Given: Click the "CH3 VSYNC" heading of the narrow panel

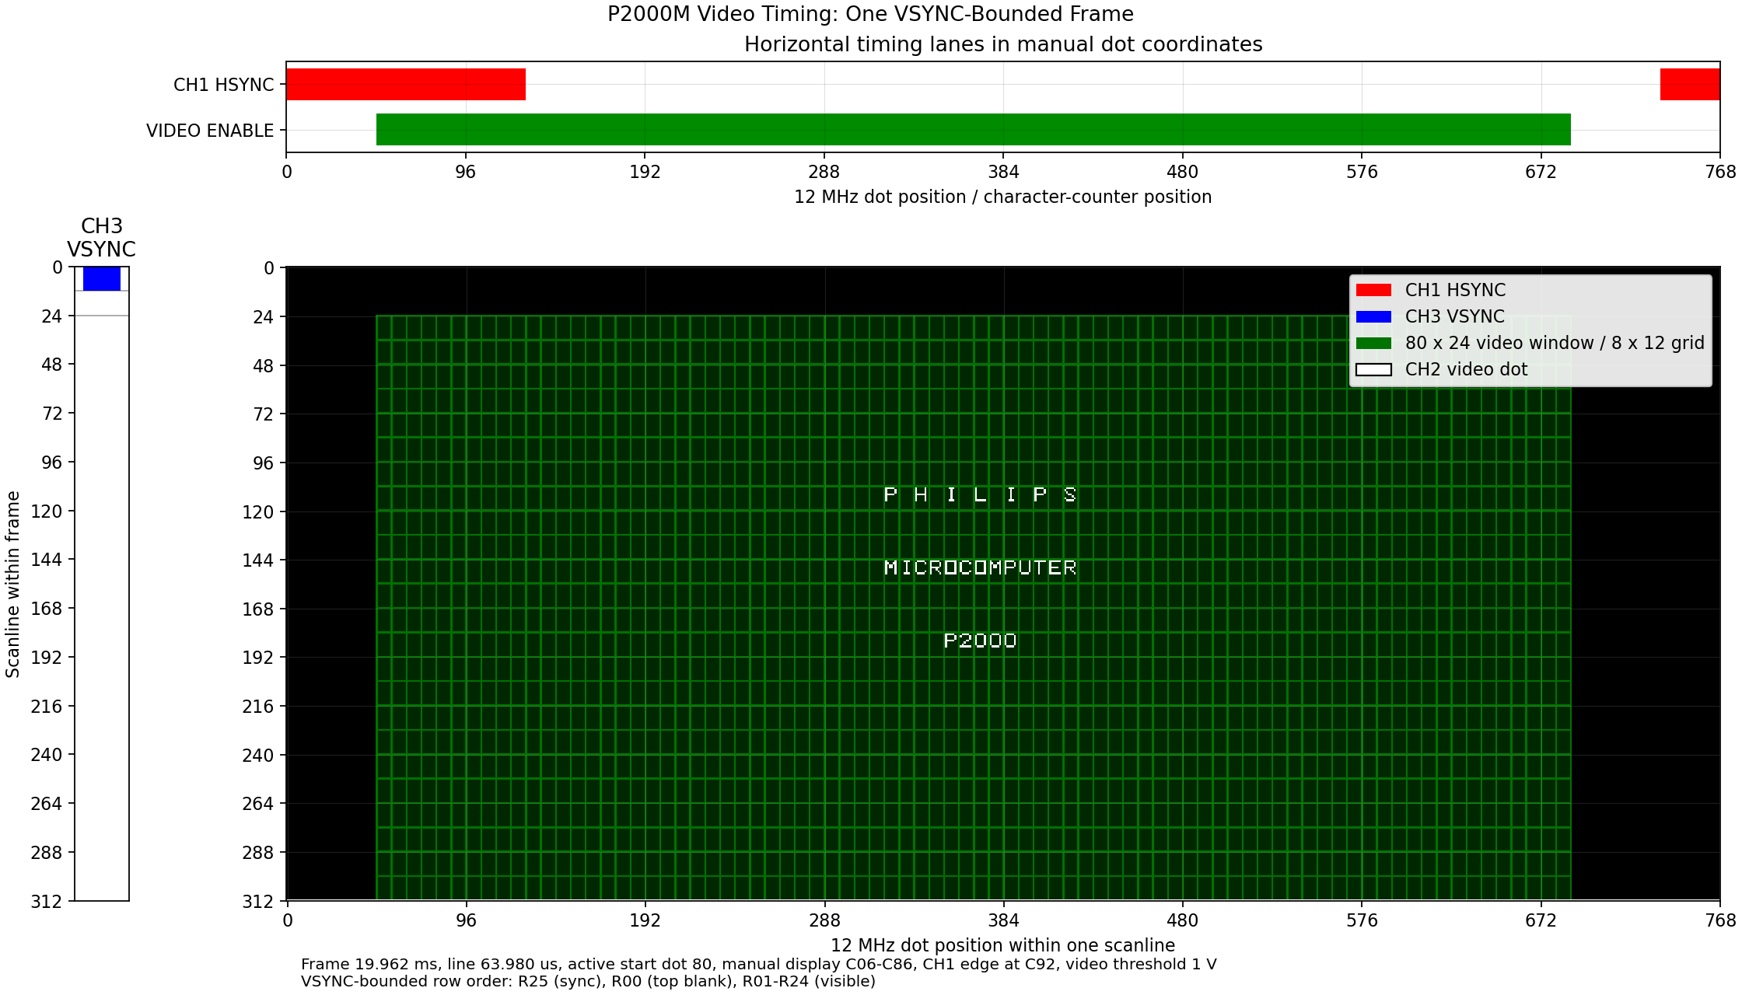Looking at the screenshot, I should point(101,238).
